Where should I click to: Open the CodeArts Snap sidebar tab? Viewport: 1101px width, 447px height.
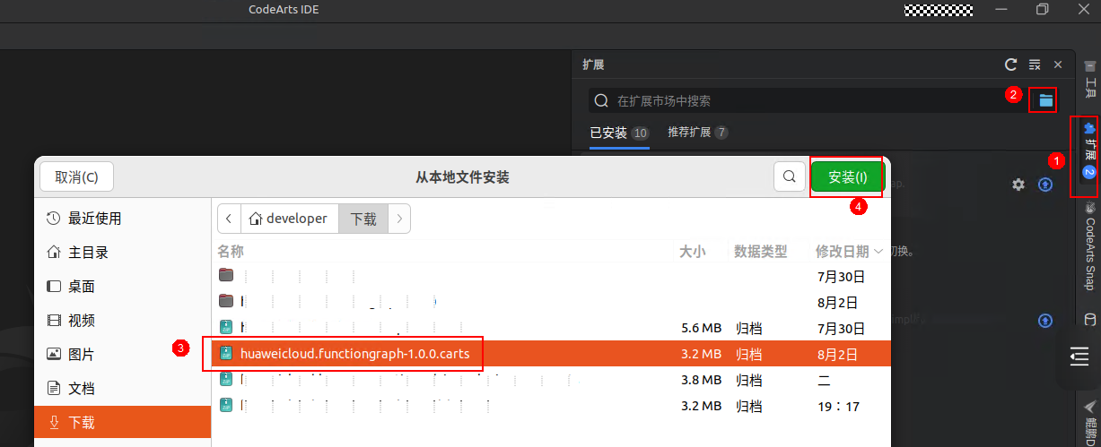tap(1090, 246)
